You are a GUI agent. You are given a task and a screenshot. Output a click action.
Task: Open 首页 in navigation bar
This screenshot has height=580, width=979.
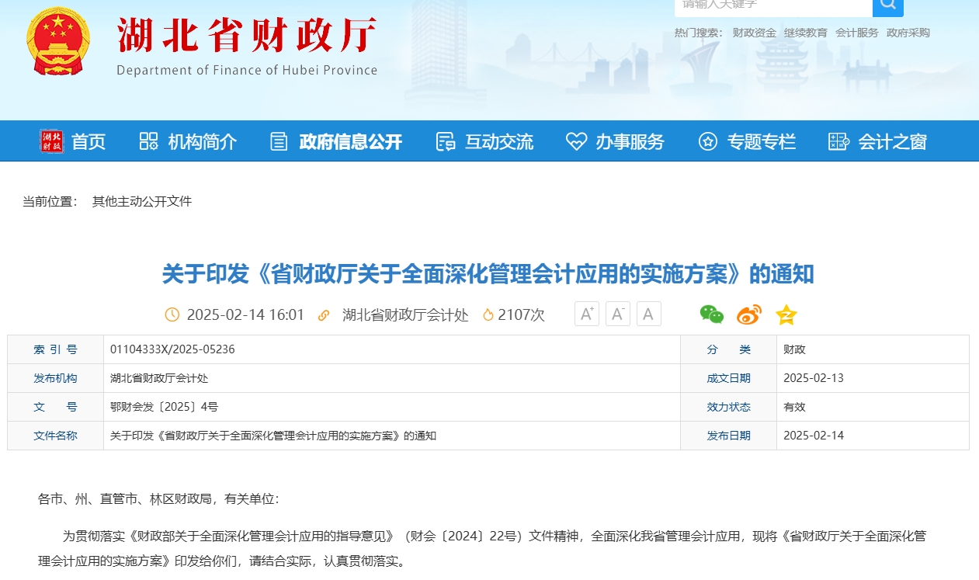point(89,142)
